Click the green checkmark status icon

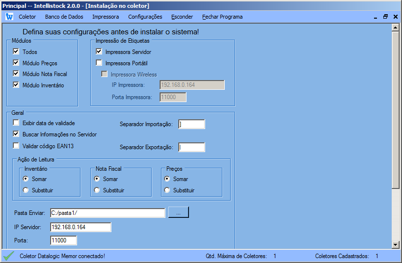coord(9,256)
